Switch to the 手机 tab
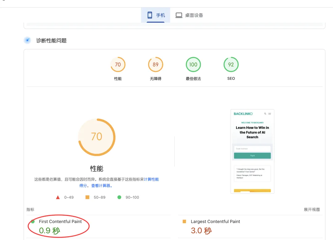Screen dimensions: 333x240 point(156,15)
